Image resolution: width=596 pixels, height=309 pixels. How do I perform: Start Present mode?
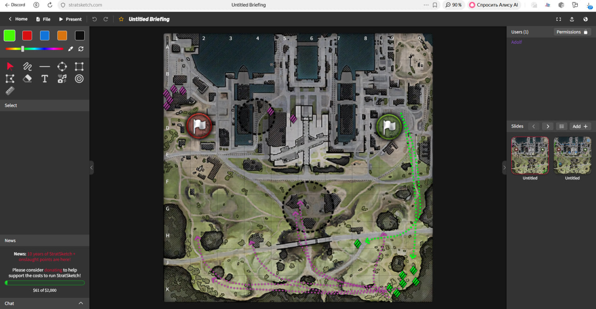tap(70, 19)
